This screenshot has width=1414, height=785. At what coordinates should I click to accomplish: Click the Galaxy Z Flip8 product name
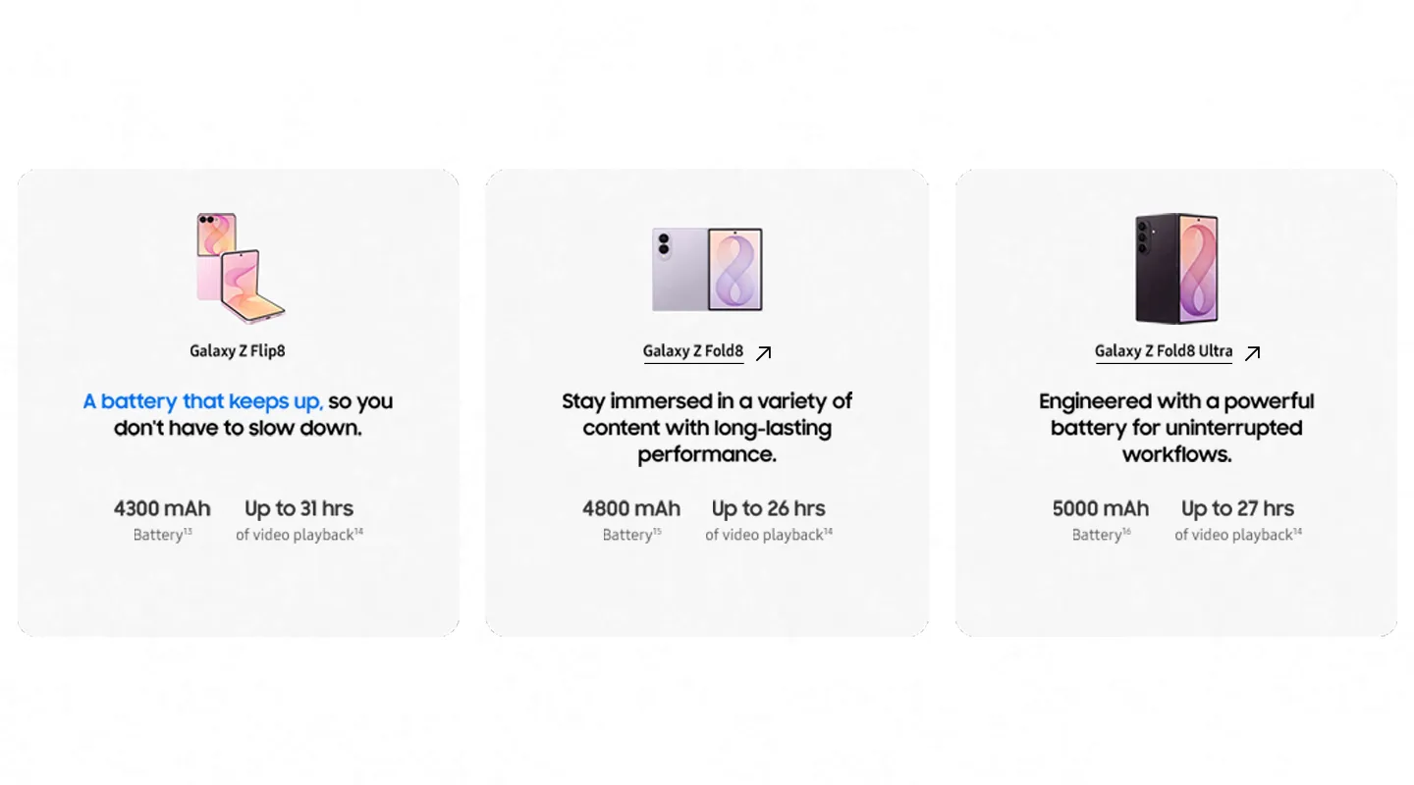pyautogui.click(x=238, y=350)
